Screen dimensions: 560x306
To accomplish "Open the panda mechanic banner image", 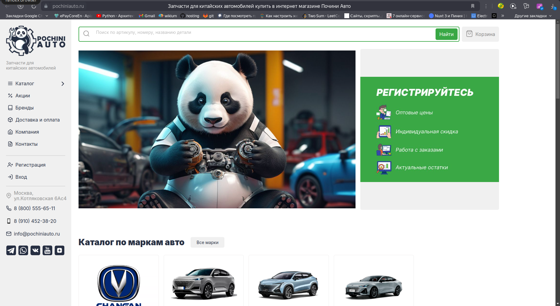I will tap(217, 129).
